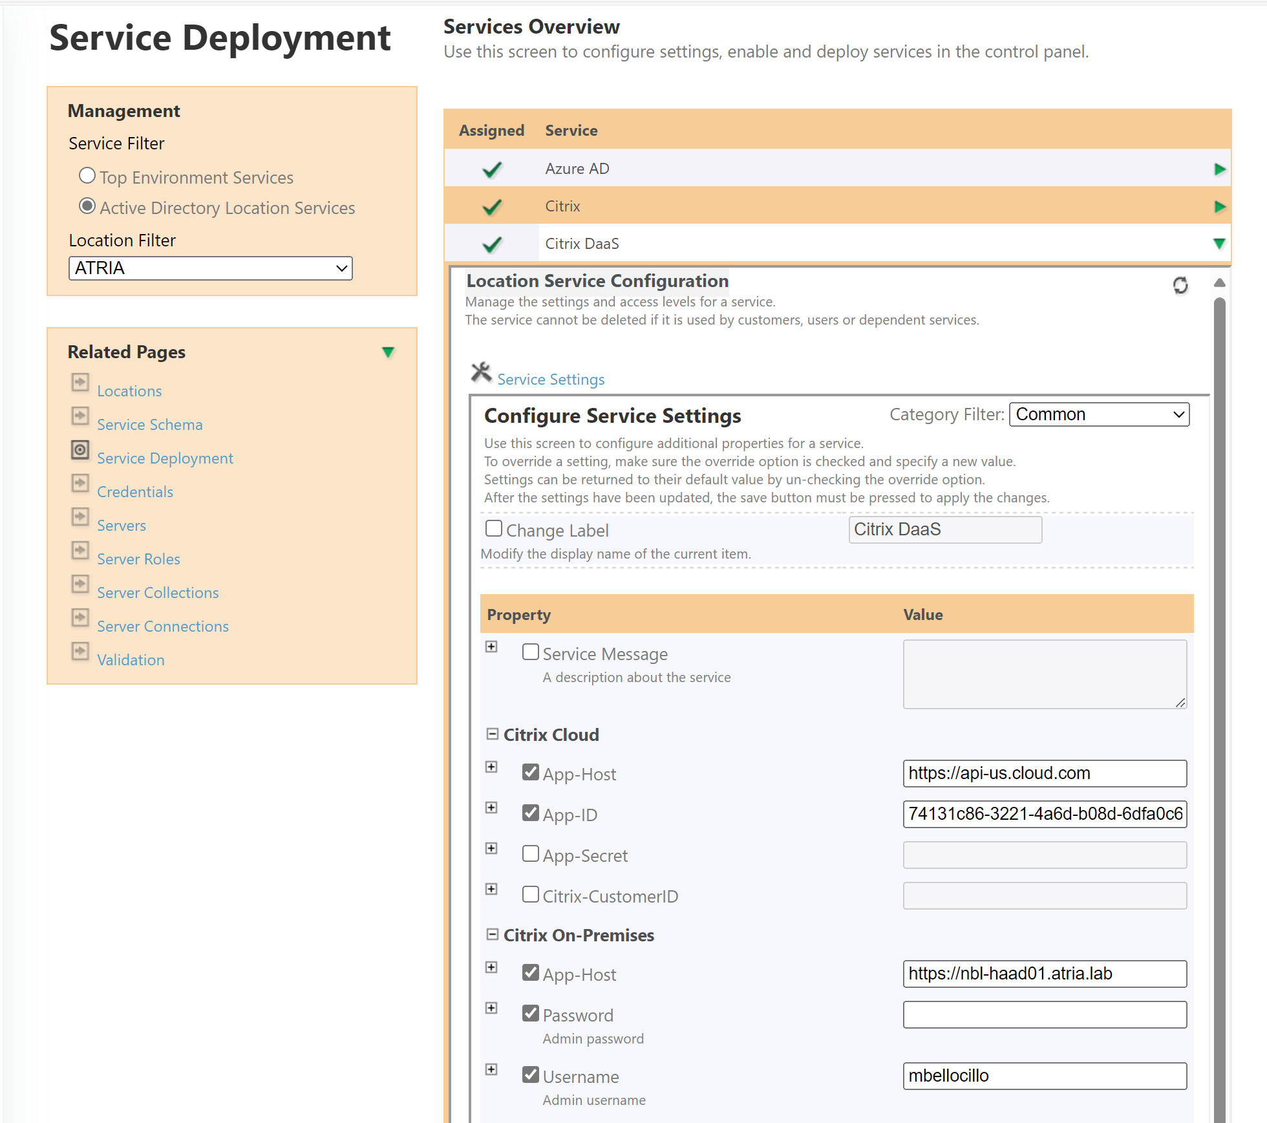Open the Service Schema page link

(150, 425)
